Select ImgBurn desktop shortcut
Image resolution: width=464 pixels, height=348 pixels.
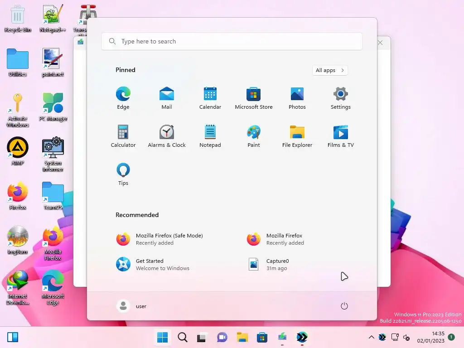click(x=18, y=240)
